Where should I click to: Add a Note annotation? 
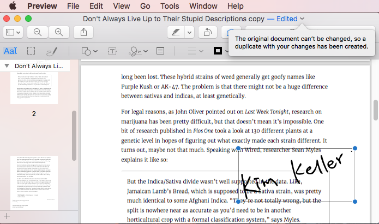coord(160,51)
